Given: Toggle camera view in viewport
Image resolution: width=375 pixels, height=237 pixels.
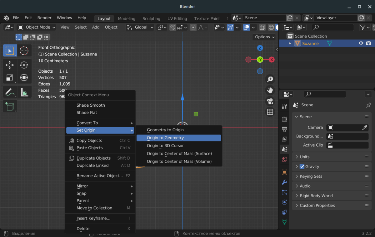Looking at the screenshot, I should (270, 101).
